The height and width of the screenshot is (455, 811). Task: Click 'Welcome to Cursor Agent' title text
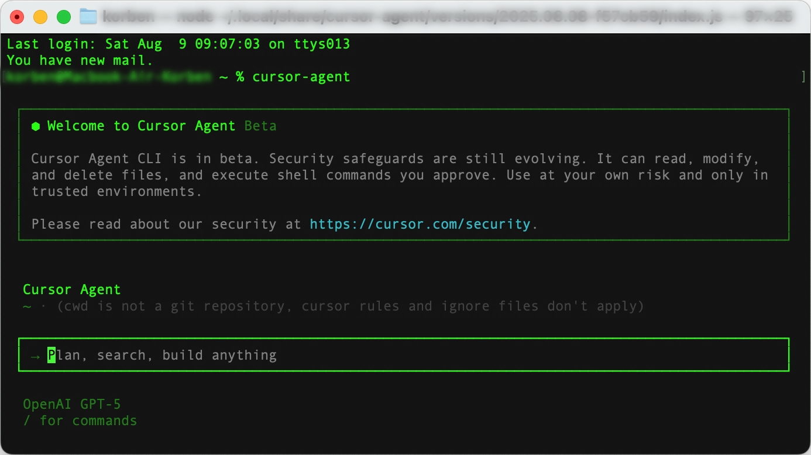141,126
